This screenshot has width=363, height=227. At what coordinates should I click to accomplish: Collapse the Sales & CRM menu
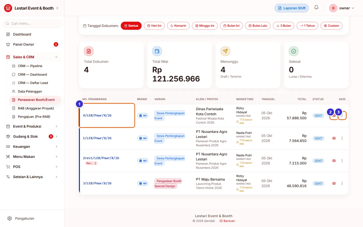pos(32,57)
